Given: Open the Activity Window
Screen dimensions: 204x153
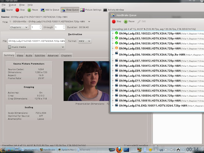Looking at the screenshot, I should (114, 10).
